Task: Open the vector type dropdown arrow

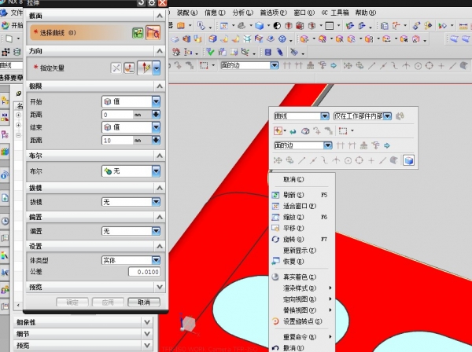Action: click(157, 68)
